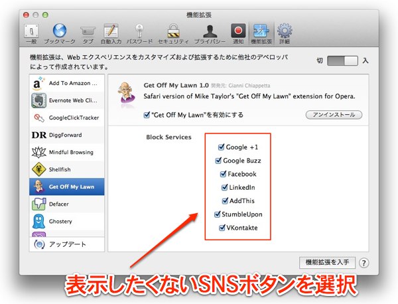Select Get Off My Lawn sidebar icon
The height and width of the screenshot is (304, 398).
click(39, 187)
